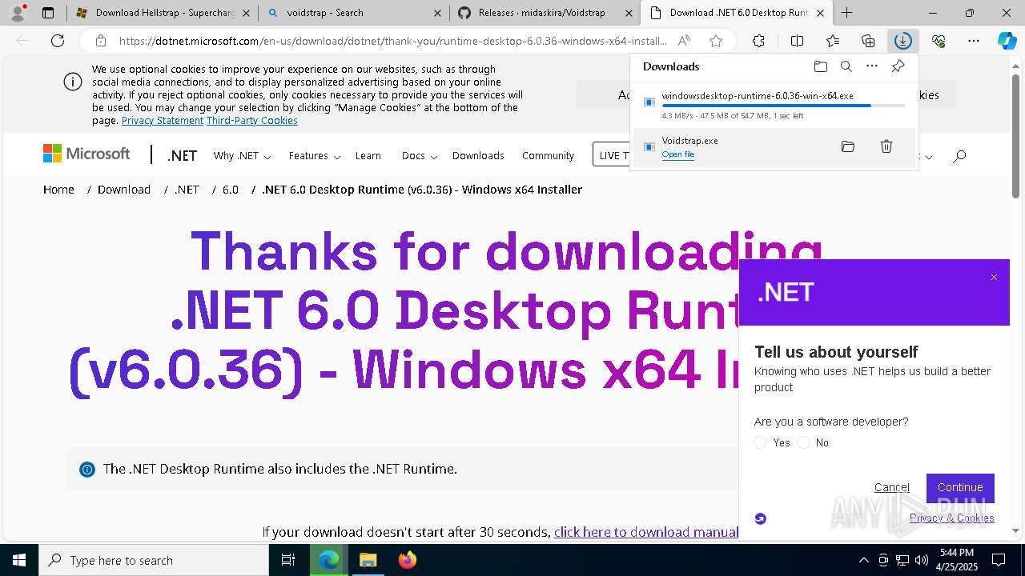Open the Copilot sidebar icon
This screenshot has width=1025, height=576.
click(1007, 41)
